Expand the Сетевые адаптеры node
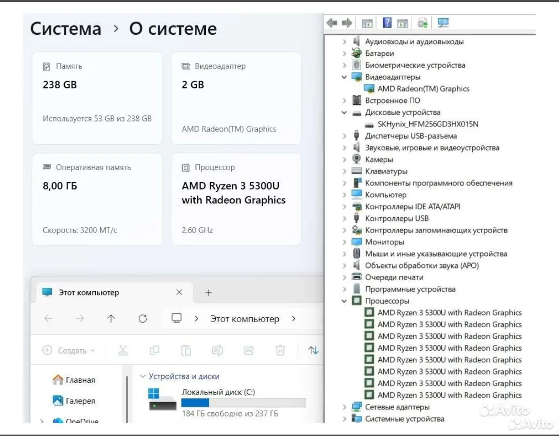 [x=344, y=407]
